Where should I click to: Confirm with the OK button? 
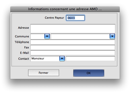click(x=89, y=73)
